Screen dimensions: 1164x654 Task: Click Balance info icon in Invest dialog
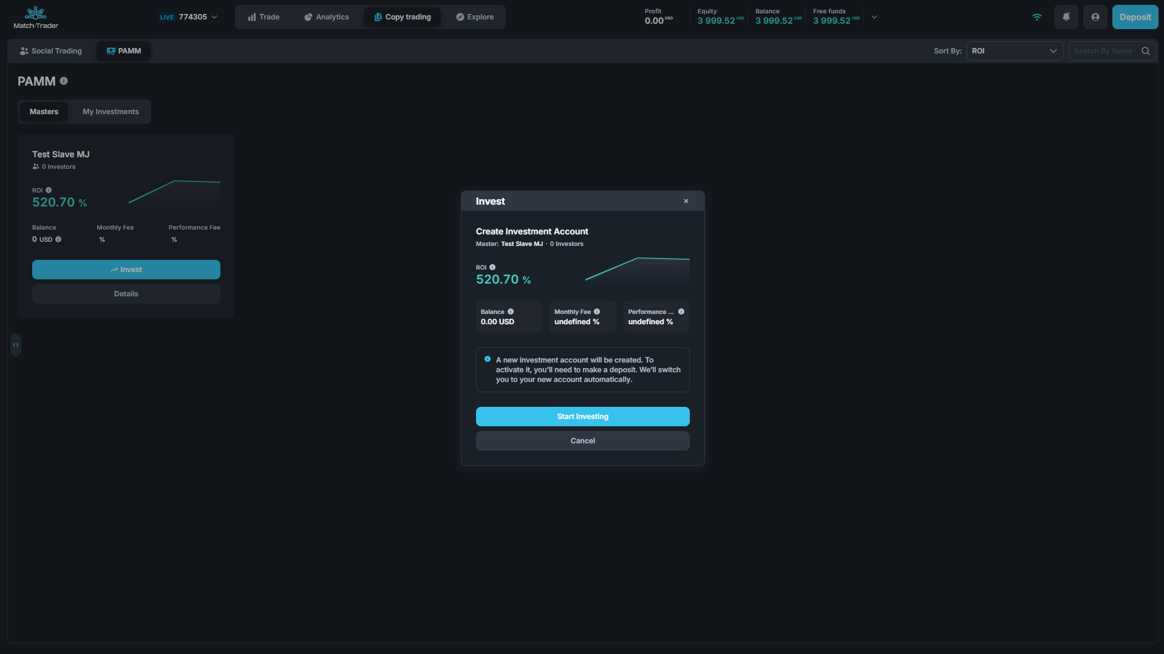(x=511, y=312)
